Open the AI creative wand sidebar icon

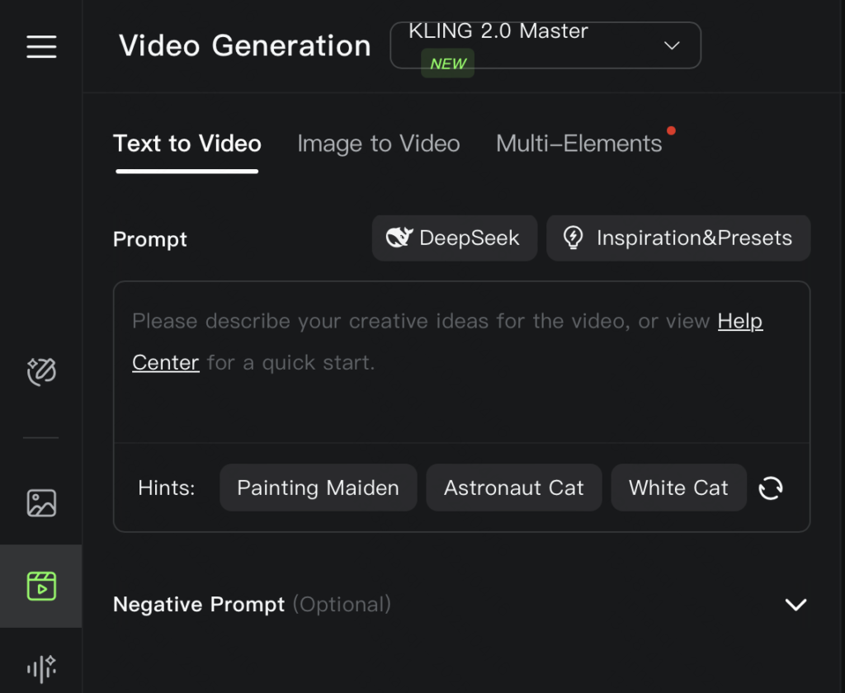(x=41, y=373)
